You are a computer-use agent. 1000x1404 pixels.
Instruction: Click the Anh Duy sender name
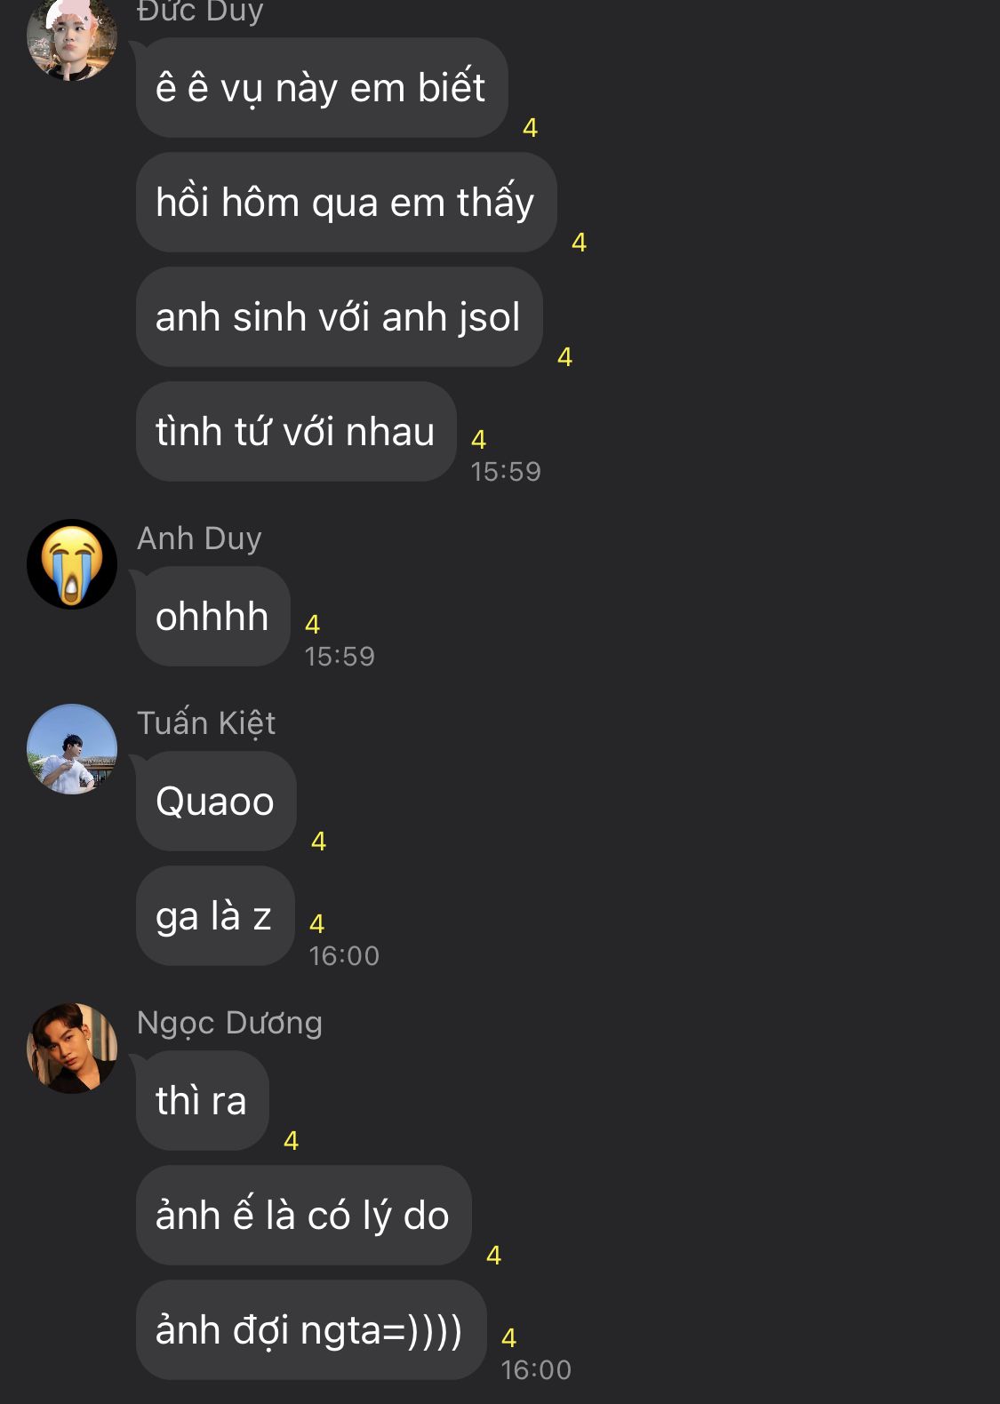click(199, 538)
